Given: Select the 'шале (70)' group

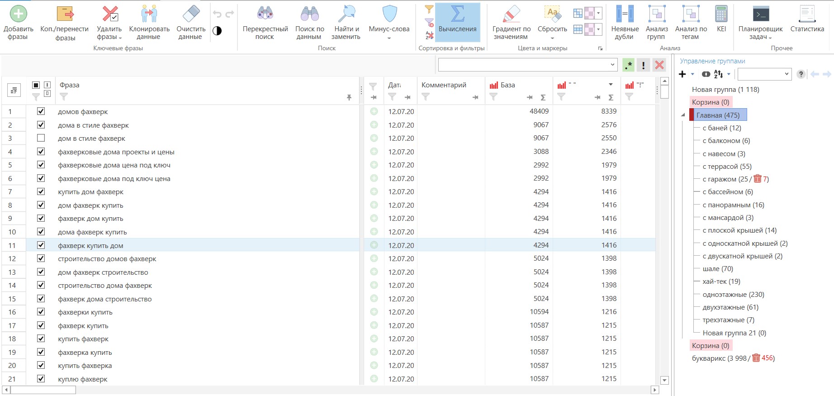Looking at the screenshot, I should (x=718, y=269).
